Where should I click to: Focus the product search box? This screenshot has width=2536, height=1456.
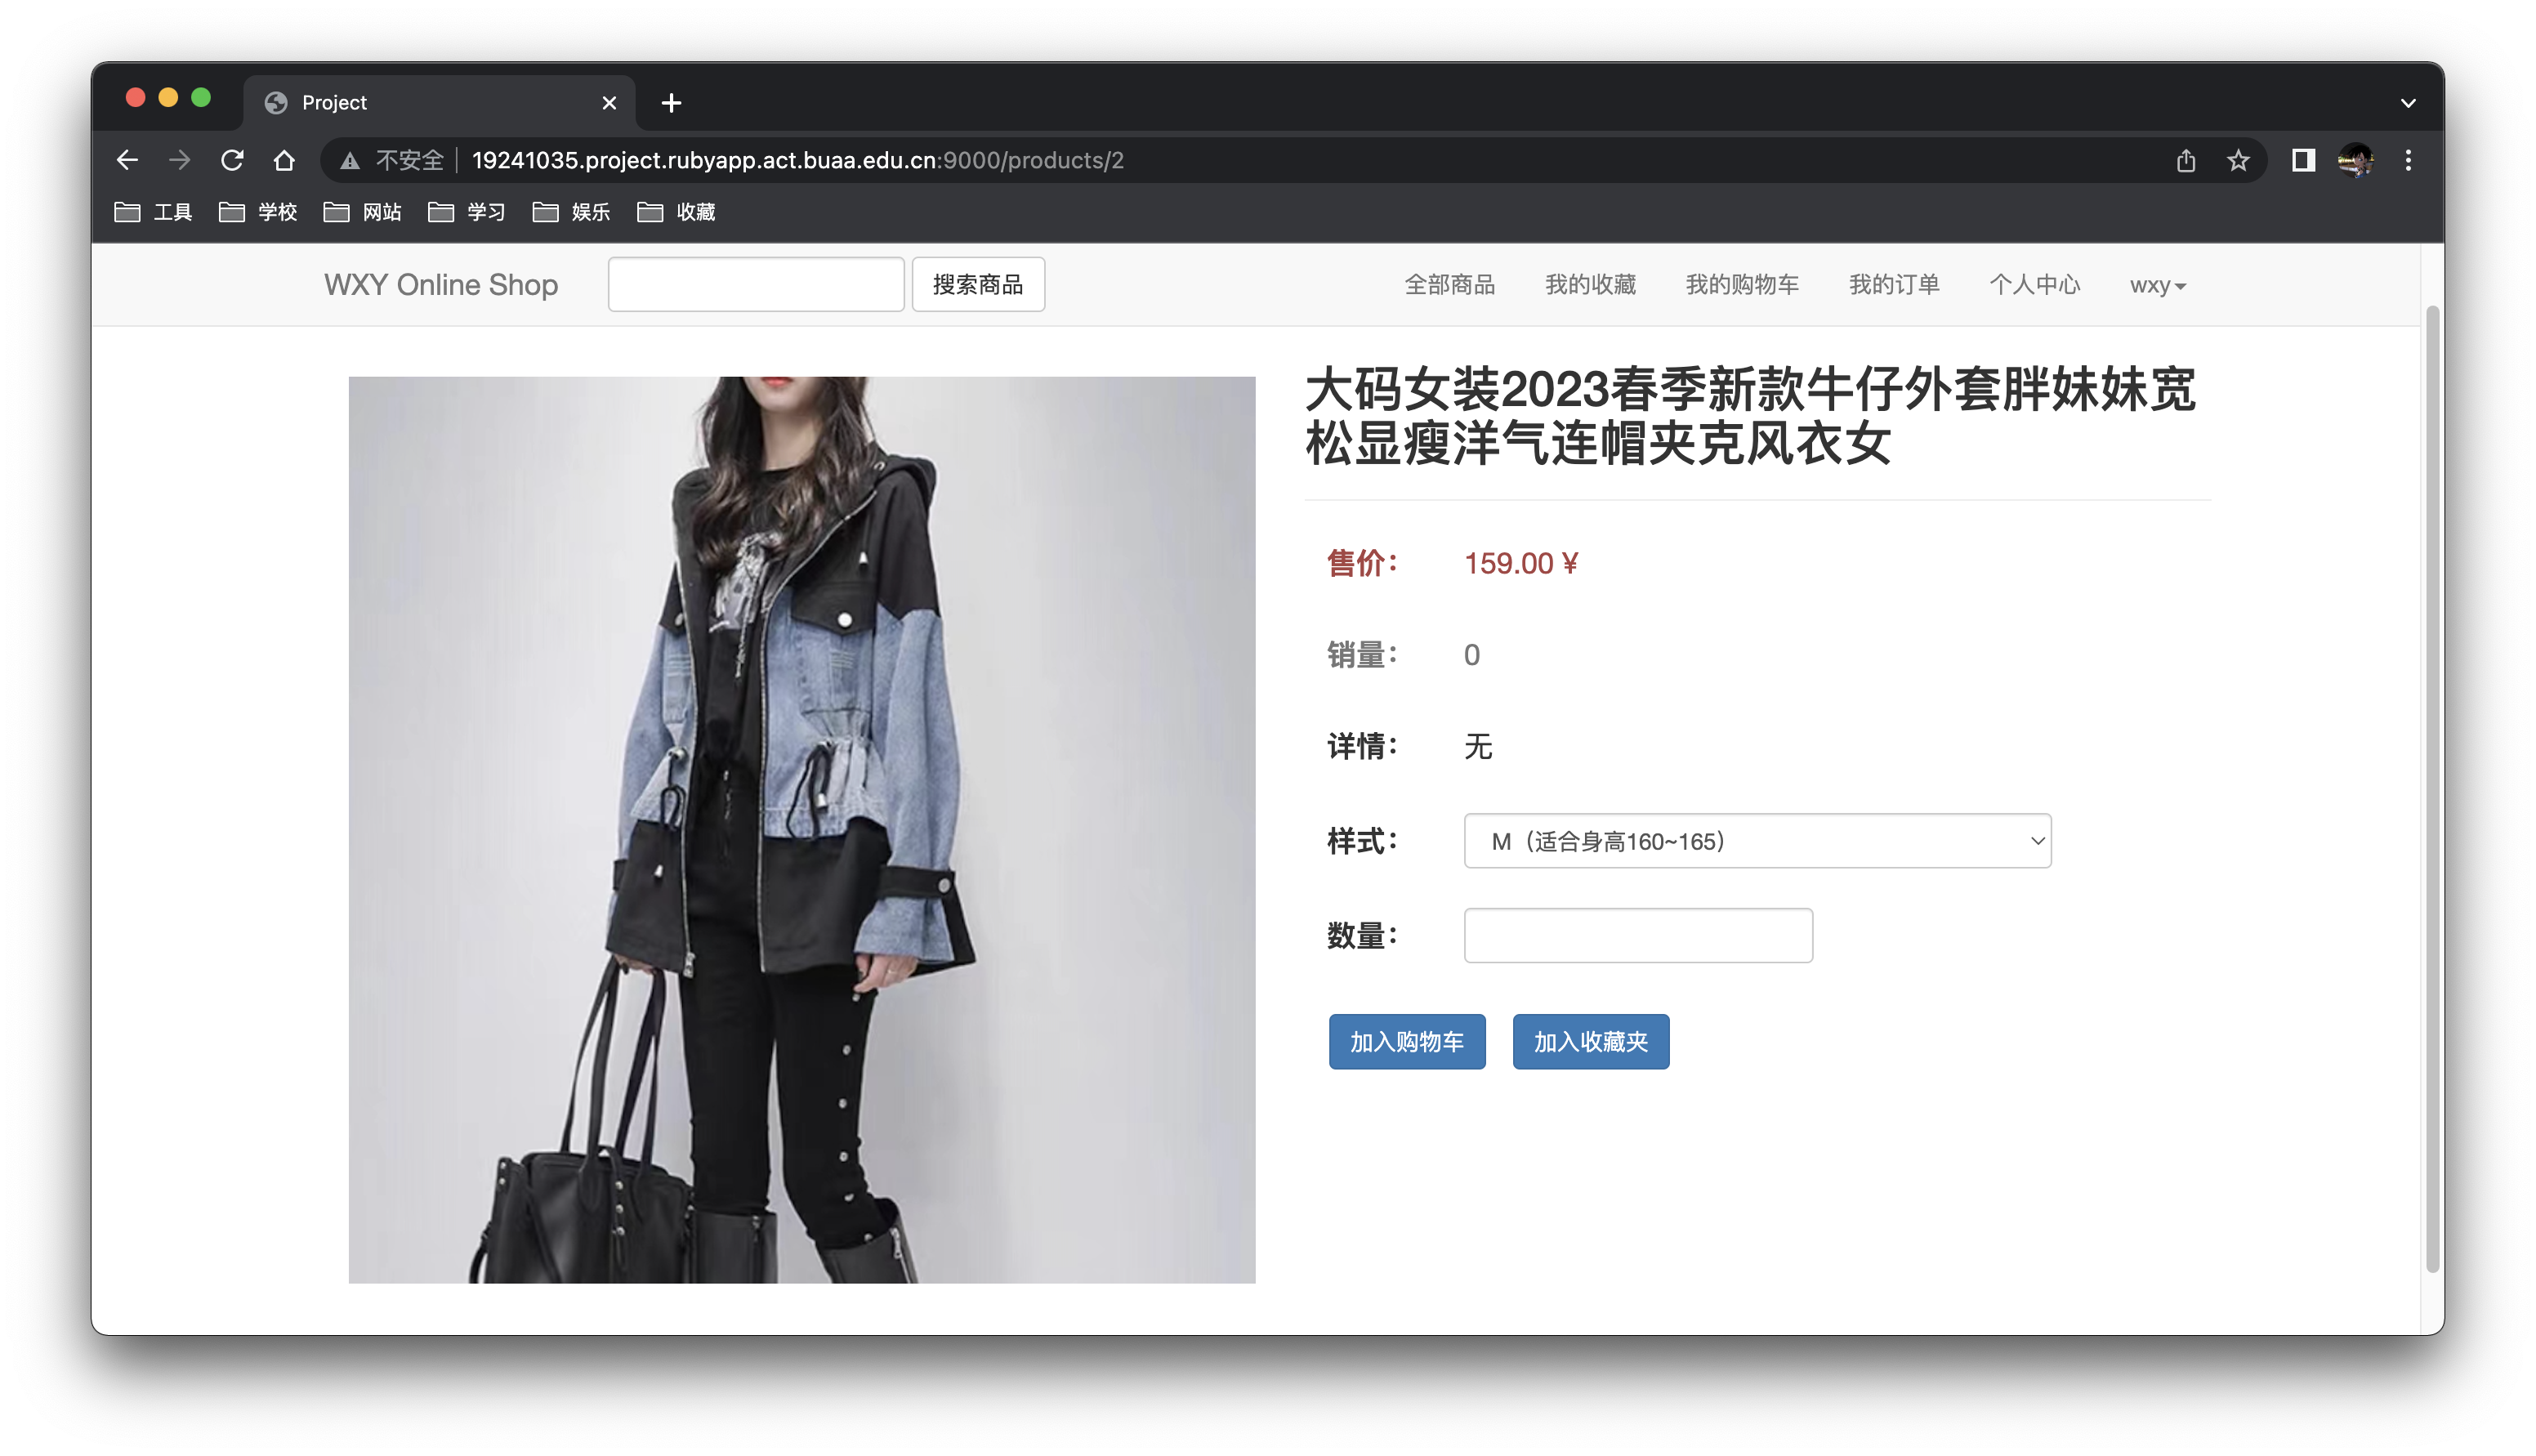756,284
